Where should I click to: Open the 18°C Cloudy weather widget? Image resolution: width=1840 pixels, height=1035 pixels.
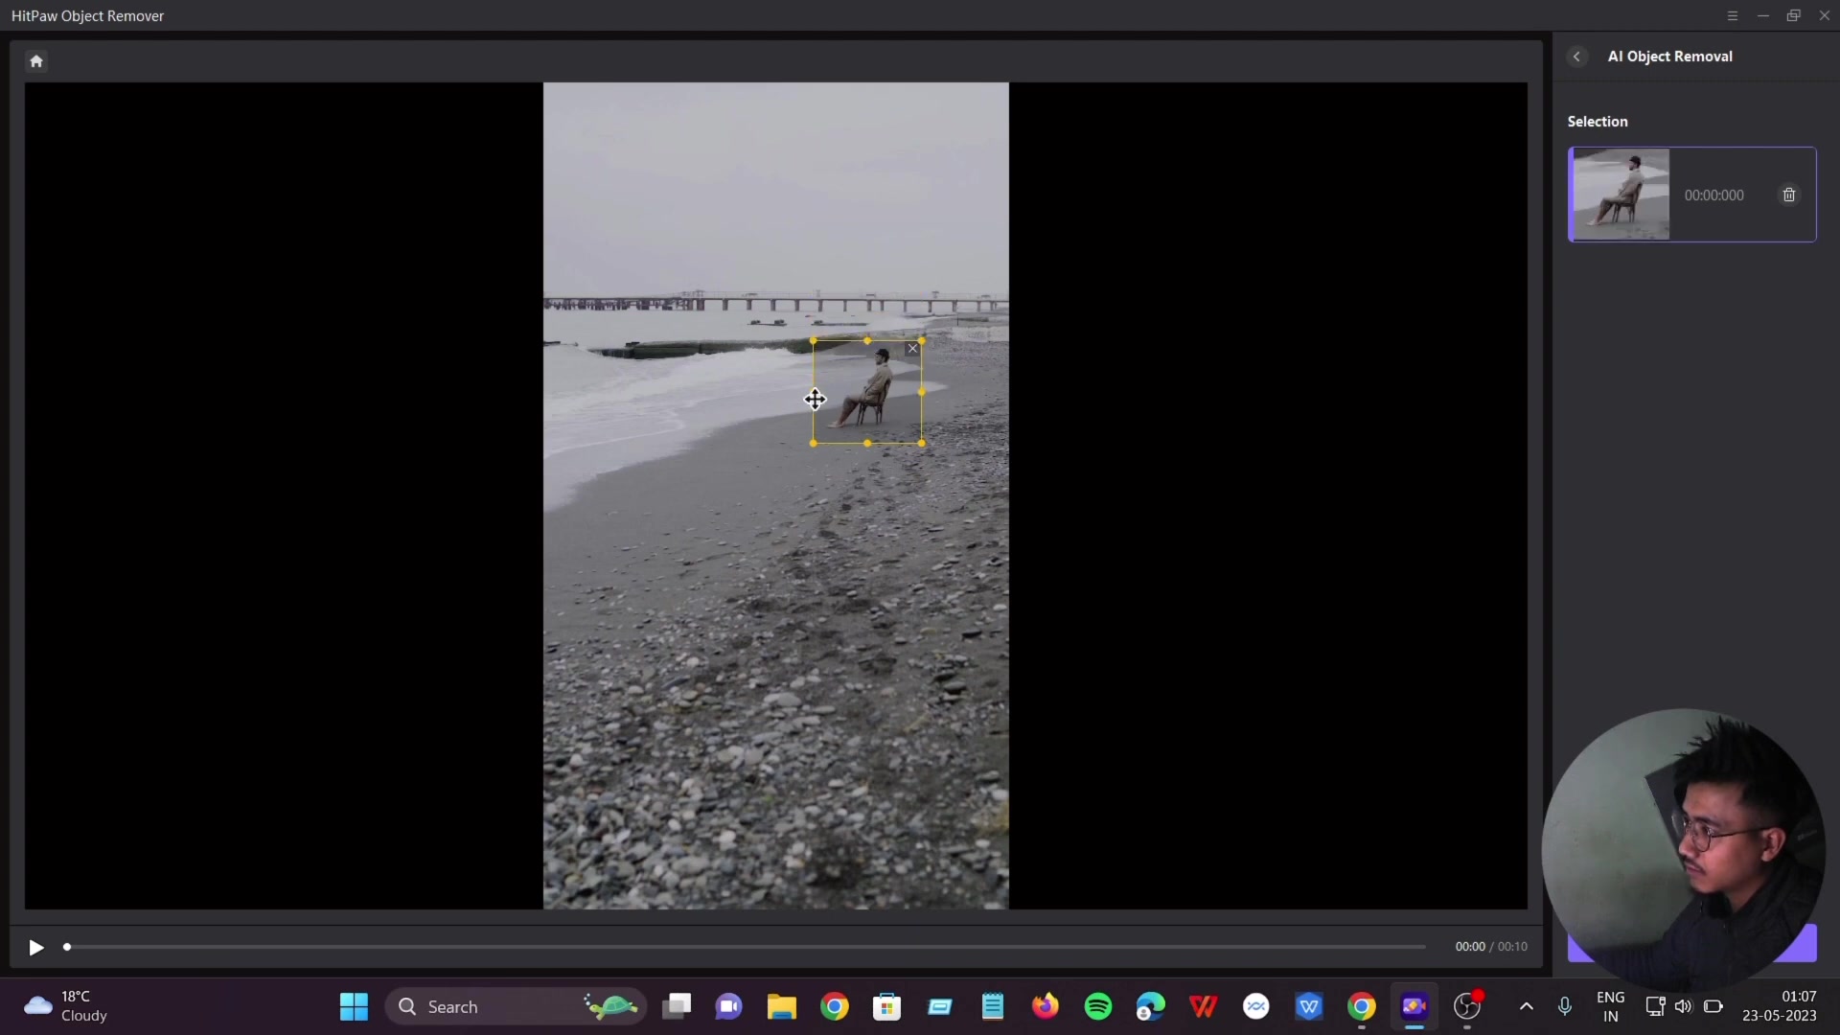click(x=67, y=1006)
